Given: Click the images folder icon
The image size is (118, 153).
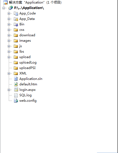Looking at the screenshot, I should coord(16,41).
